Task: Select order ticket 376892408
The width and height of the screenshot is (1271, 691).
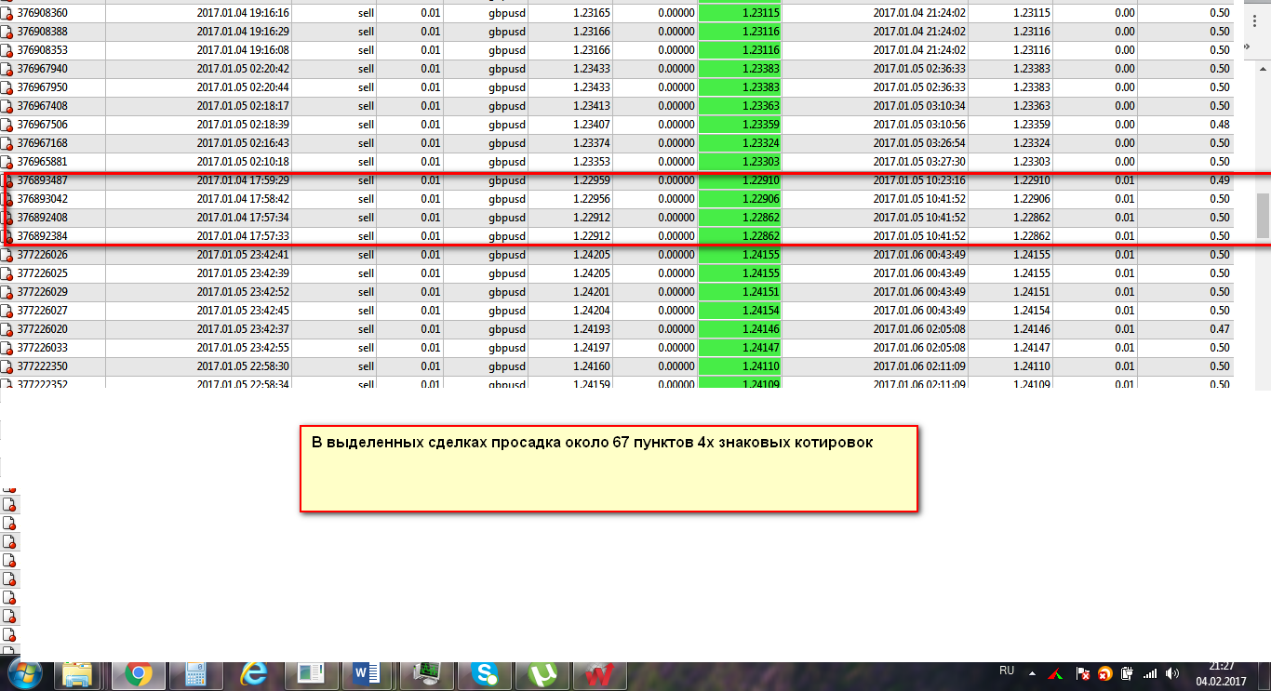Action: pyautogui.click(x=43, y=218)
